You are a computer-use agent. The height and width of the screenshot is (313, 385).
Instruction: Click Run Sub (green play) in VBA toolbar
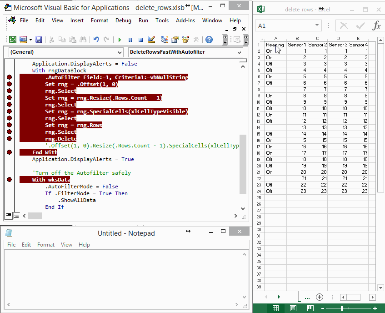pyautogui.click(x=120, y=40)
